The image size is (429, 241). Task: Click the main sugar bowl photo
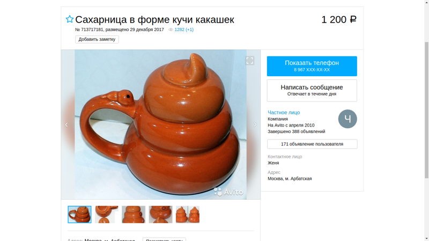tap(160, 125)
